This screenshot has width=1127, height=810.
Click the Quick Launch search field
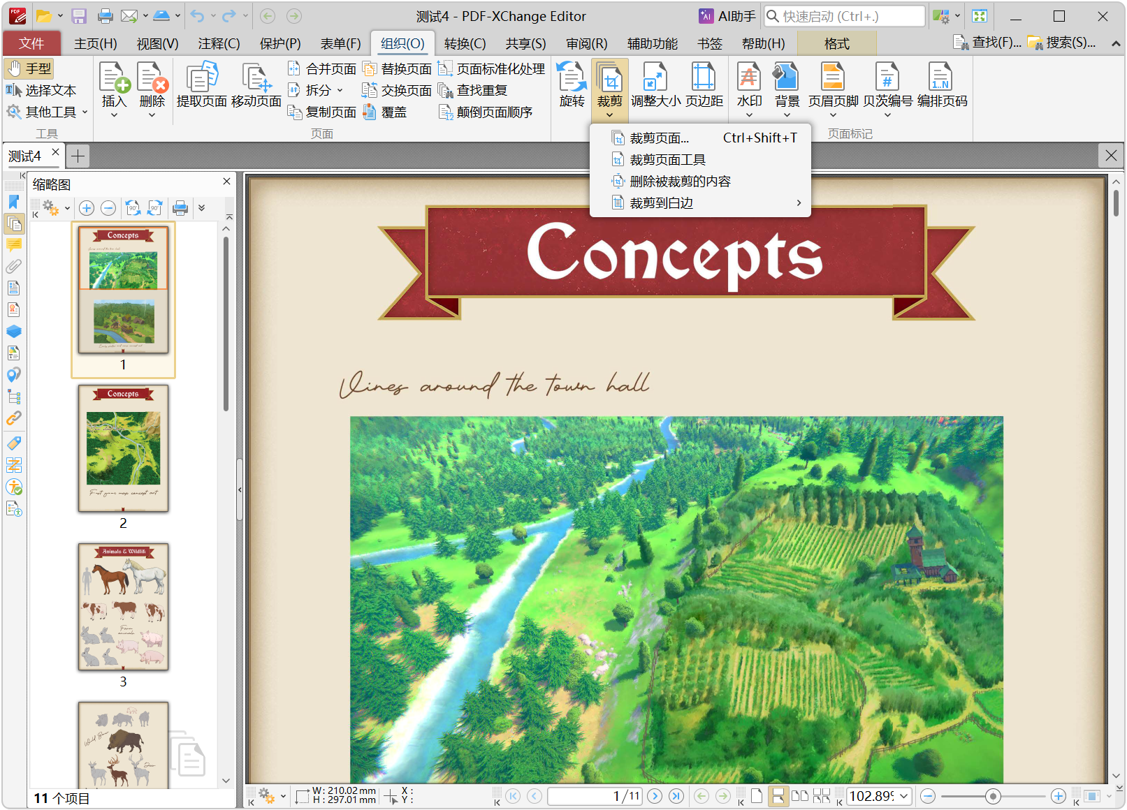click(x=844, y=16)
